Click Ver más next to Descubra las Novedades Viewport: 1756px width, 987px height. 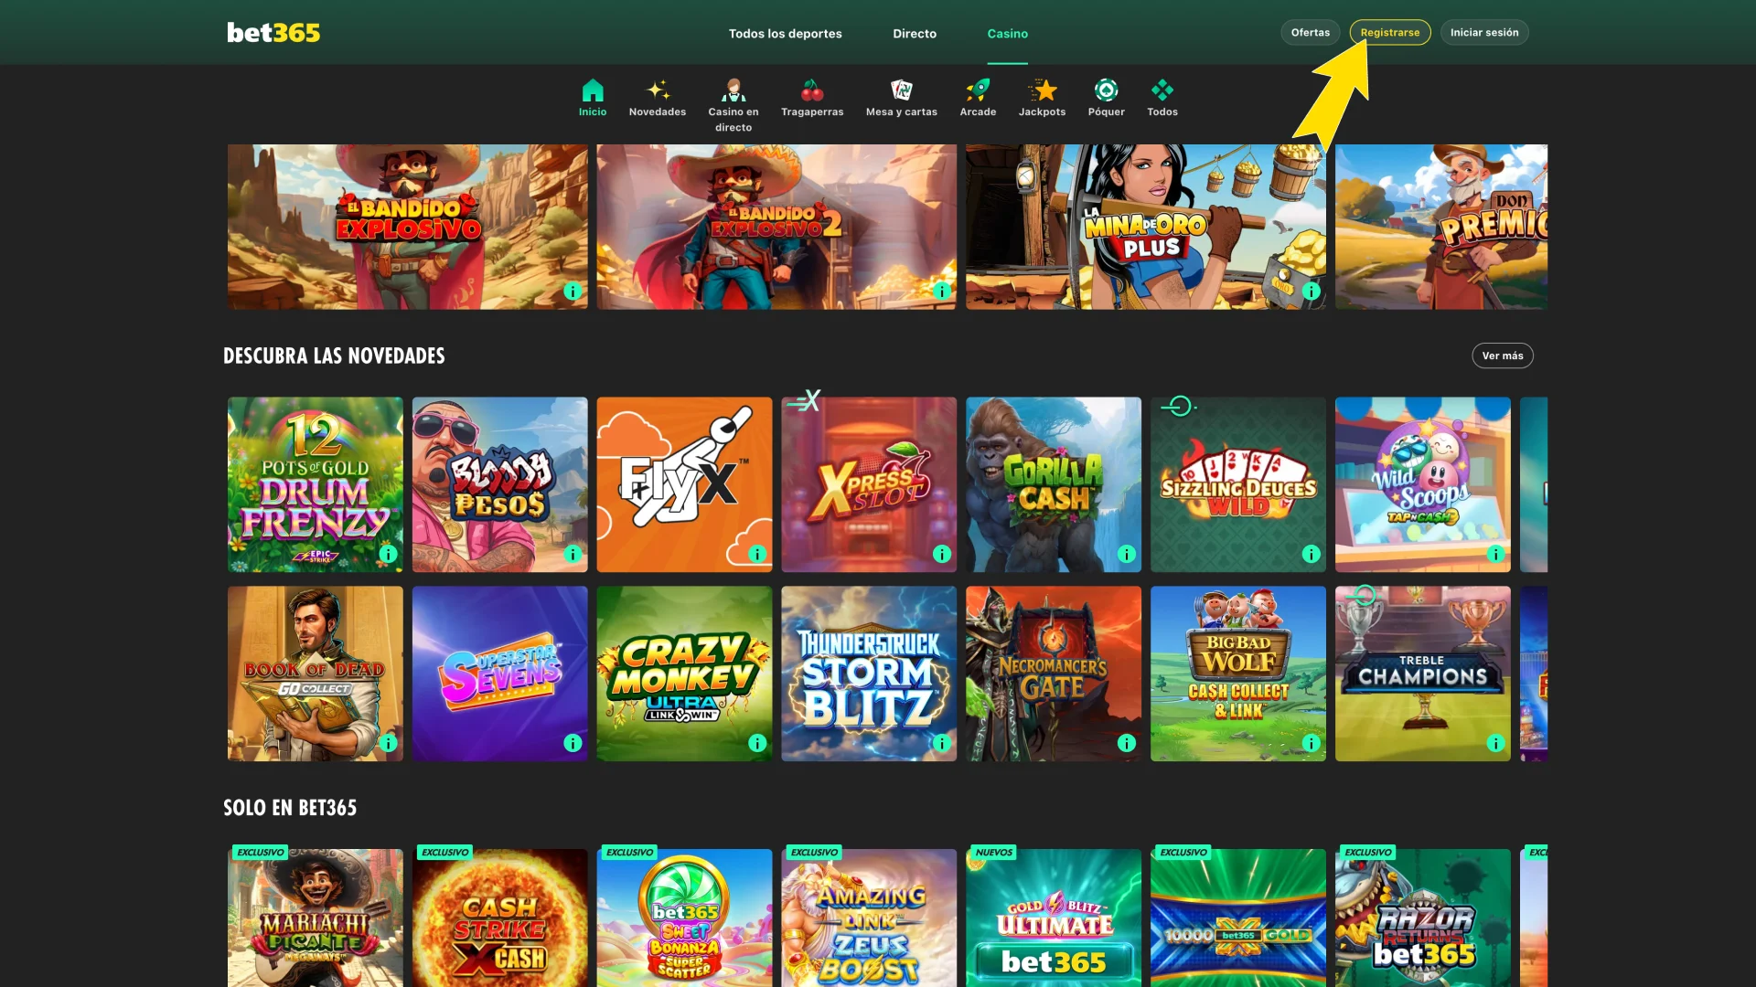(x=1503, y=356)
